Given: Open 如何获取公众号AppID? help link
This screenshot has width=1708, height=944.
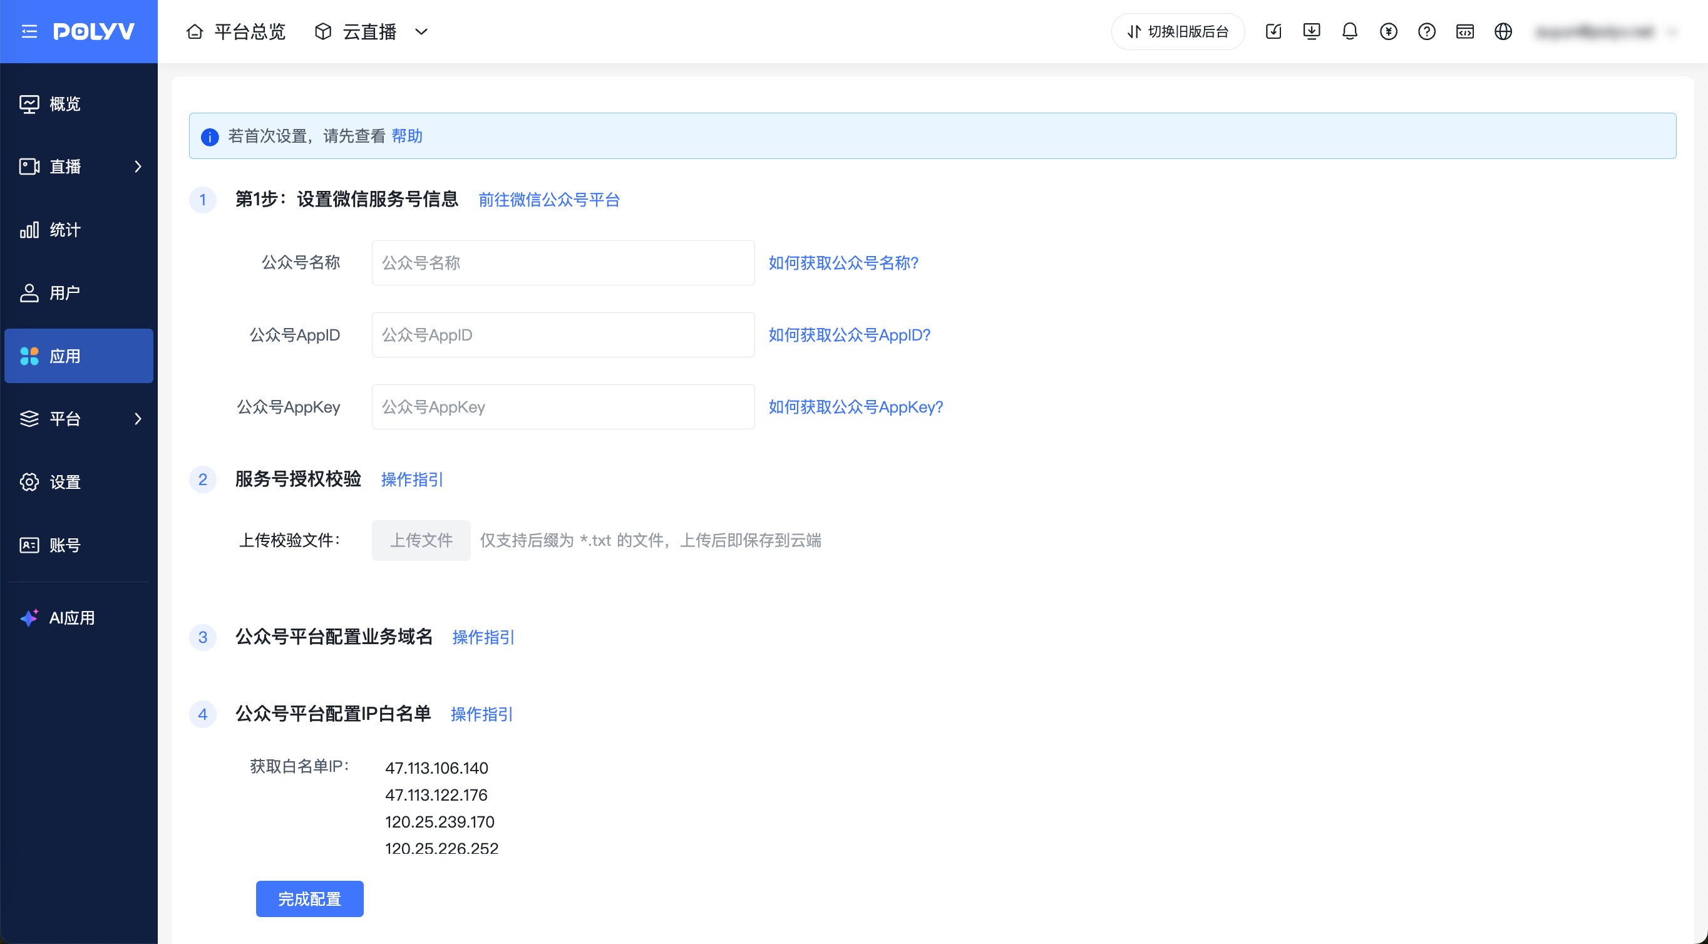Looking at the screenshot, I should [x=850, y=335].
